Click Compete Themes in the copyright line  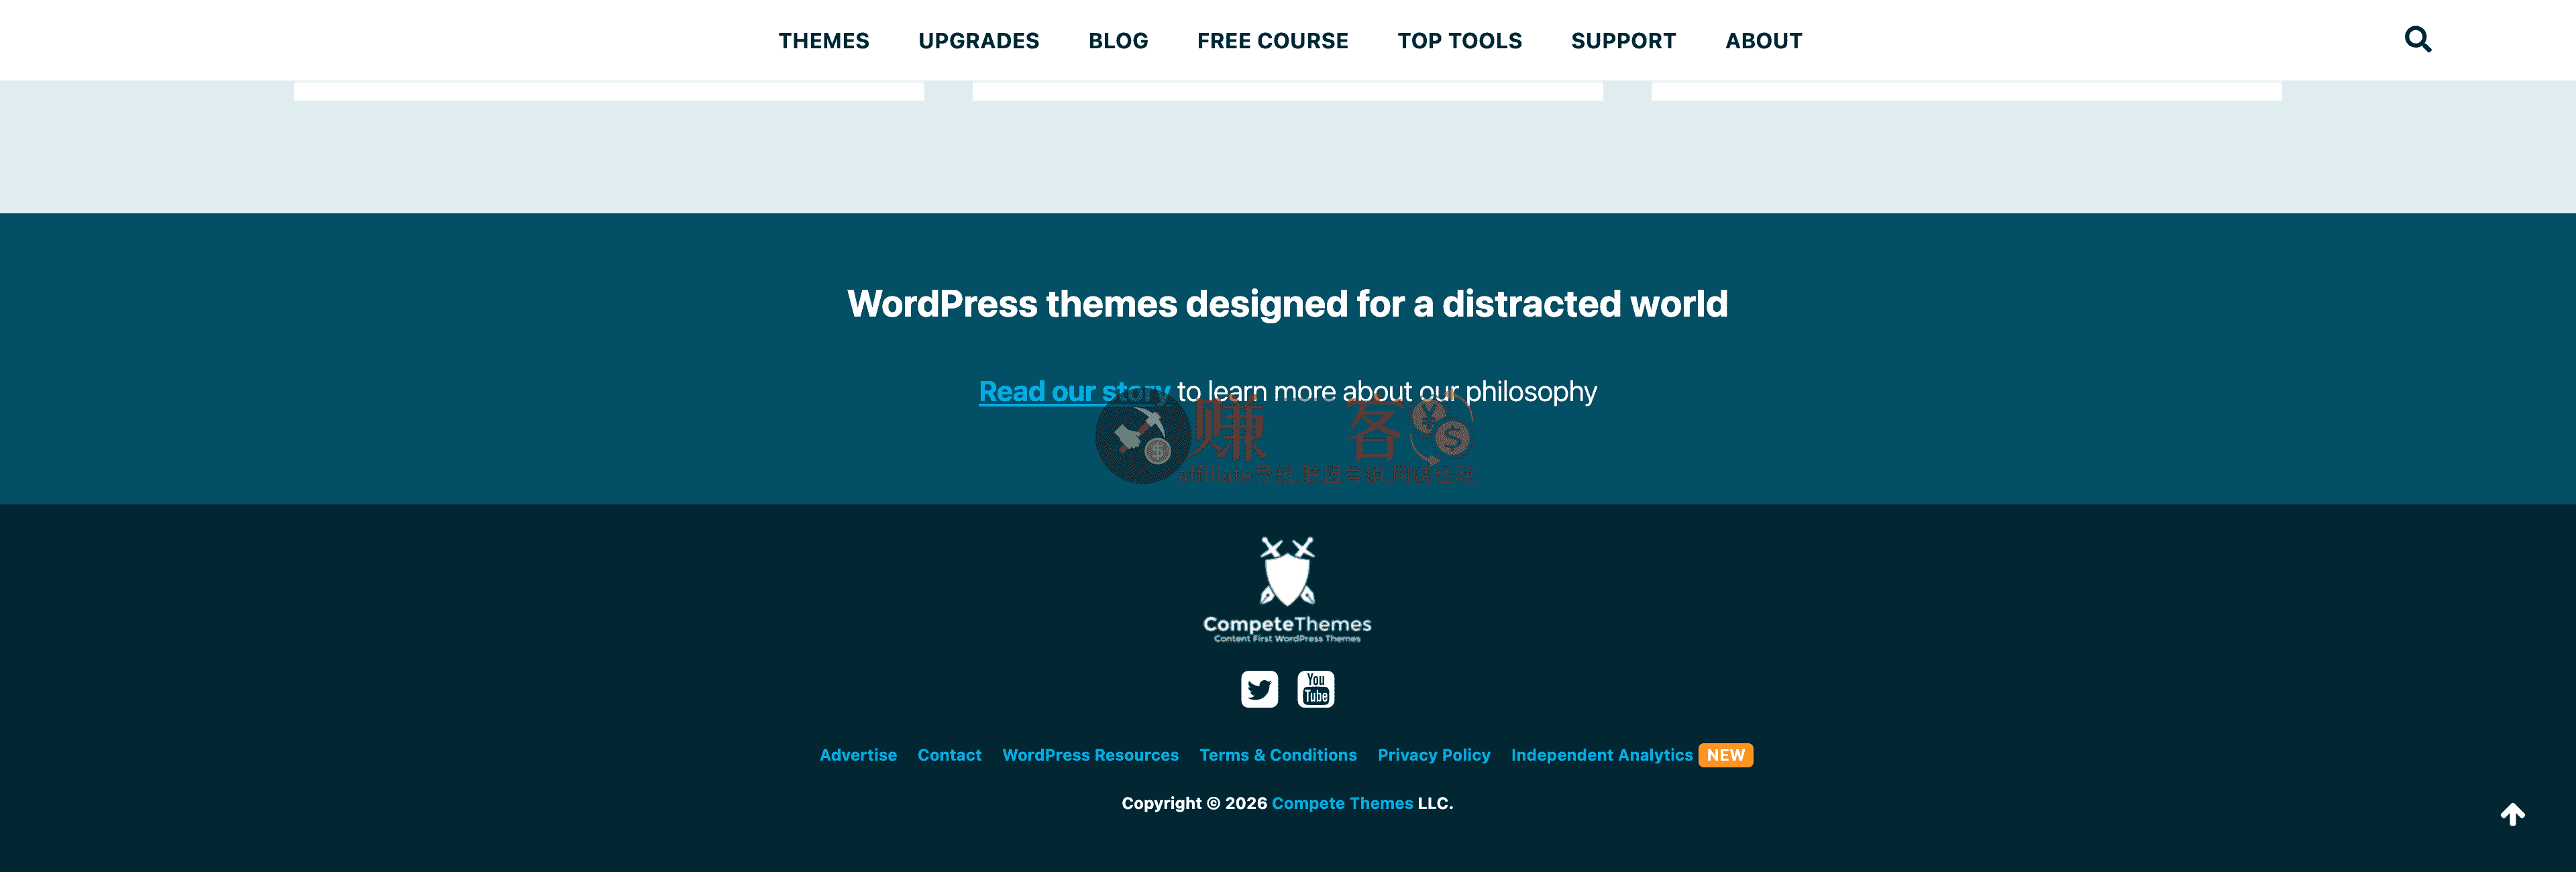pyautogui.click(x=1342, y=803)
